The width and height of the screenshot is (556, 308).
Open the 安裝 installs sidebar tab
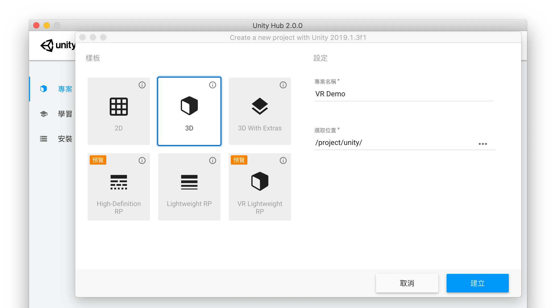click(53, 139)
